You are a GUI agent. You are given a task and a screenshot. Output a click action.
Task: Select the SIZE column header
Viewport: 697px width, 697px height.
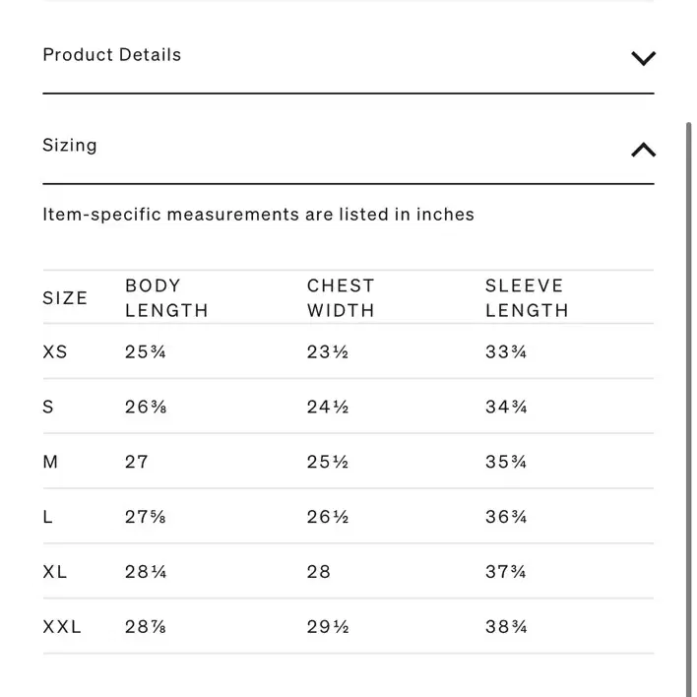(x=65, y=298)
